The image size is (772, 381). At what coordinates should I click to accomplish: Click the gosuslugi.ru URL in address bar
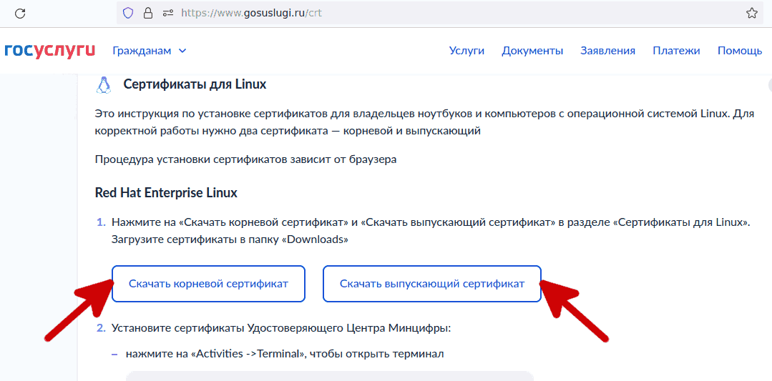[251, 14]
